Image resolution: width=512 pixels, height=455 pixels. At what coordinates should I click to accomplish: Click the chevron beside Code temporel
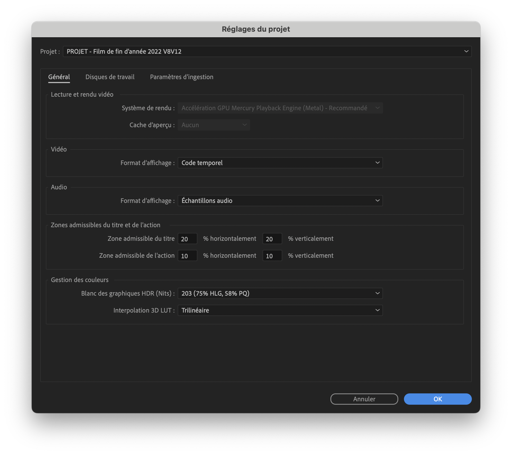click(377, 162)
